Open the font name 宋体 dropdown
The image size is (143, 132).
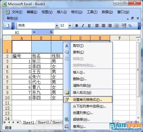[57, 26]
